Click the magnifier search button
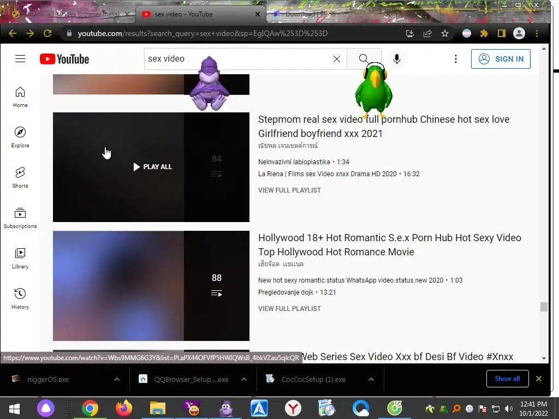 (364, 59)
